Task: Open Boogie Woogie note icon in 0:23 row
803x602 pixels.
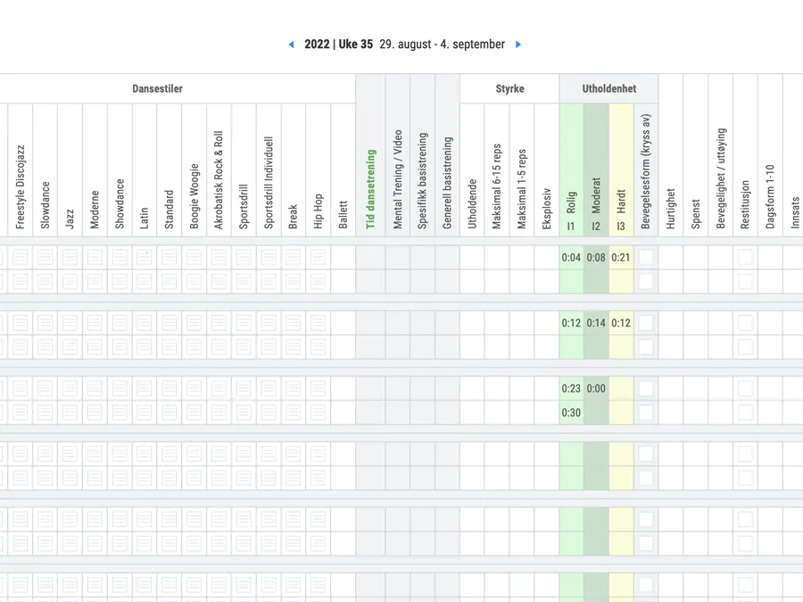Action: point(195,388)
